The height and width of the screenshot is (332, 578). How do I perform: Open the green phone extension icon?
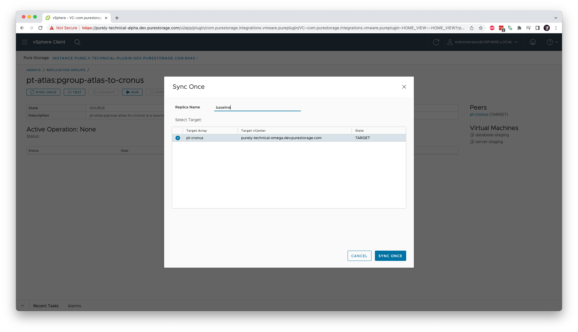[510, 28]
